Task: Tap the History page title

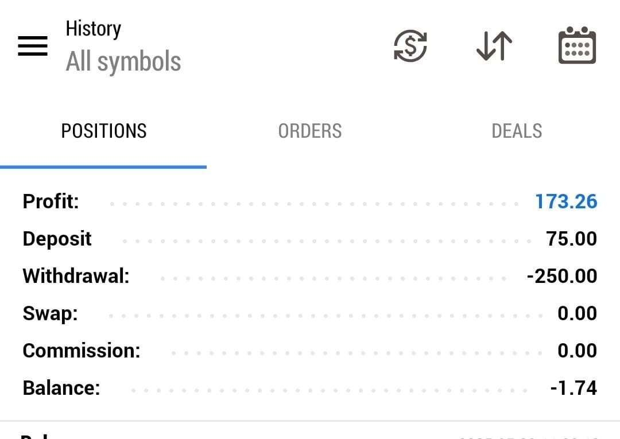Action: [x=94, y=29]
